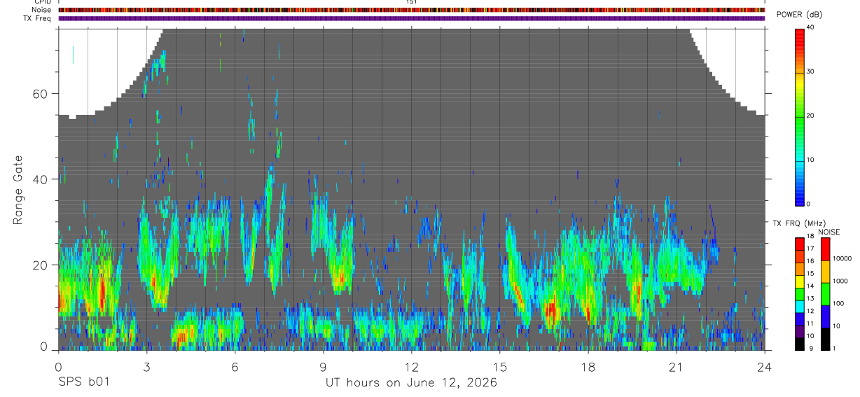
Task: Click the 0 UT hour axis label
Action: coord(58,366)
